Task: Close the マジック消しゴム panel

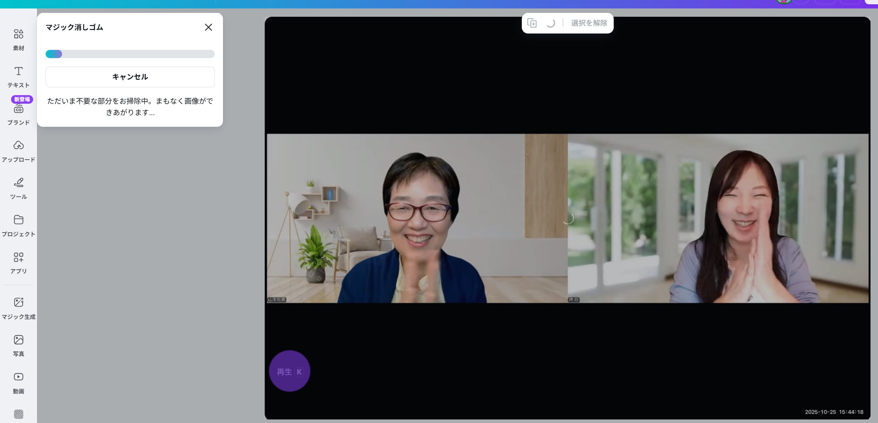Action: coord(208,27)
